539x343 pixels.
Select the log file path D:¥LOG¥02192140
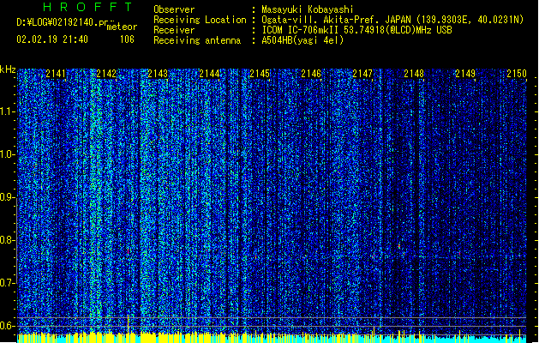57,22
